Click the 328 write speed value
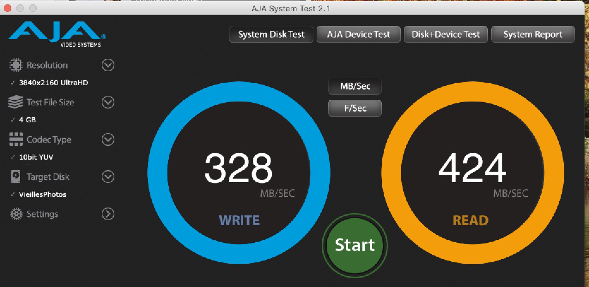589x287 pixels. pyautogui.click(x=239, y=167)
